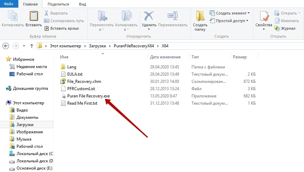This screenshot has width=304, height=172.
Task: Click date 13.05.2020 8:47 cell
Action: pos(164,96)
